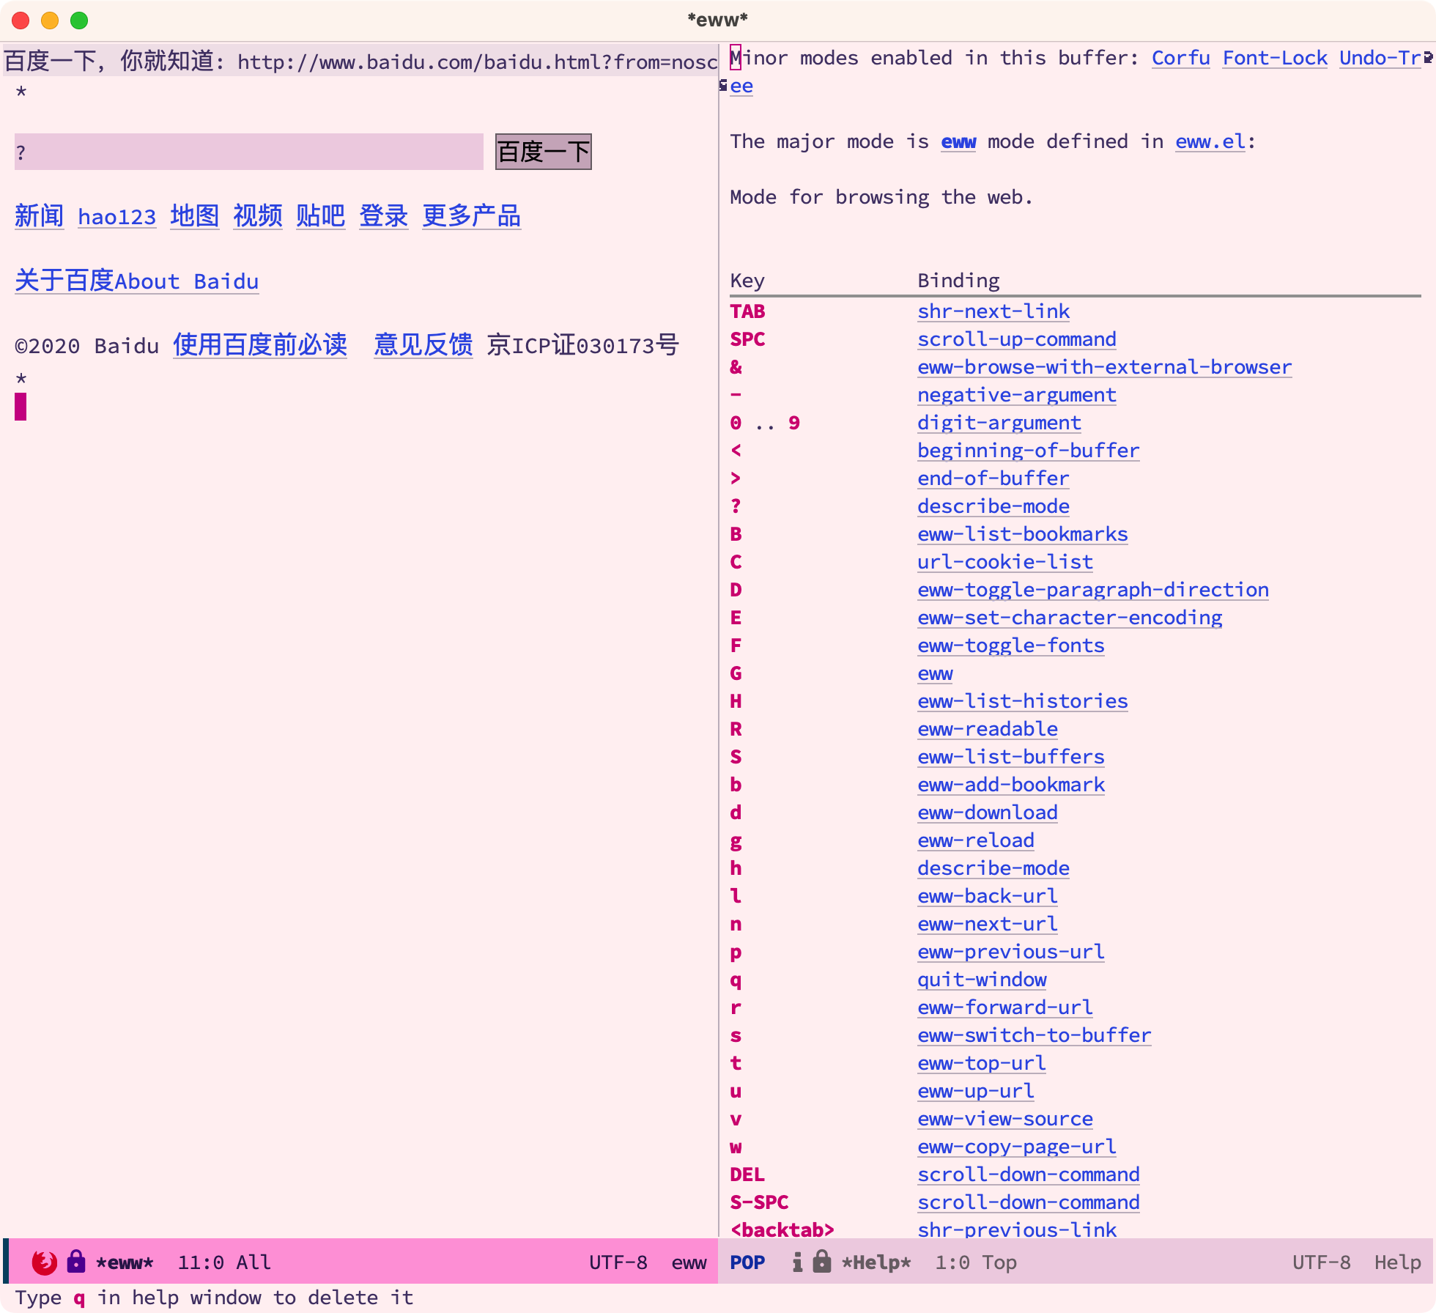The image size is (1436, 1313).
Task: Open the 使用百度前必读 link
Action: pyautogui.click(x=260, y=345)
